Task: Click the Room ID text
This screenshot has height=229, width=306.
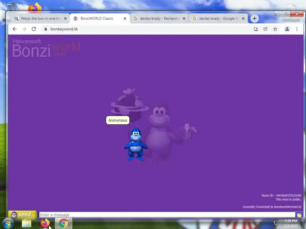Action: pyautogui.click(x=281, y=195)
